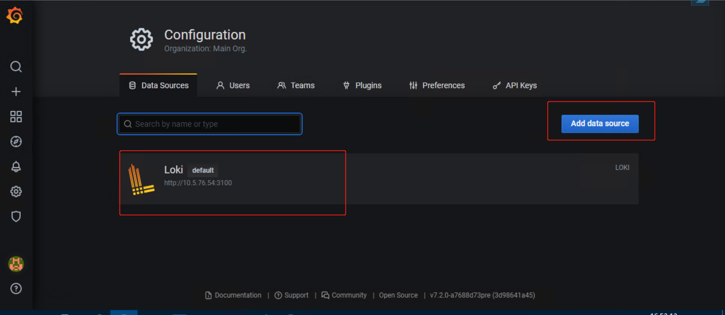
Task: Select the API Keys tab
Action: click(515, 85)
